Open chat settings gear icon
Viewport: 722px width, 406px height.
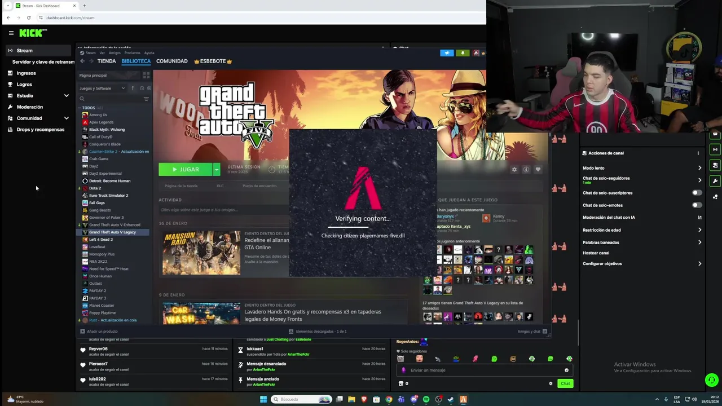pos(551,383)
